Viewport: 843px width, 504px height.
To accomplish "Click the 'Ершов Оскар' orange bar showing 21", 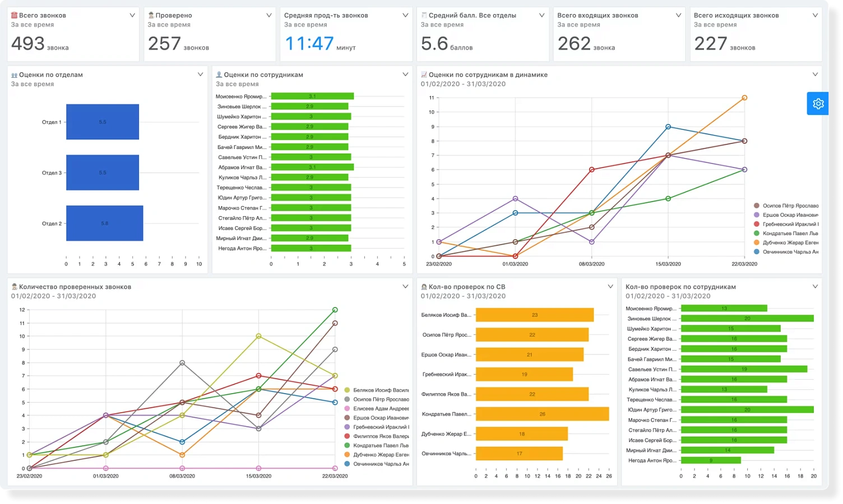I will click(x=530, y=354).
